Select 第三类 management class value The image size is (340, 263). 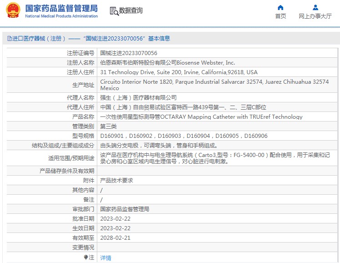point(109,126)
